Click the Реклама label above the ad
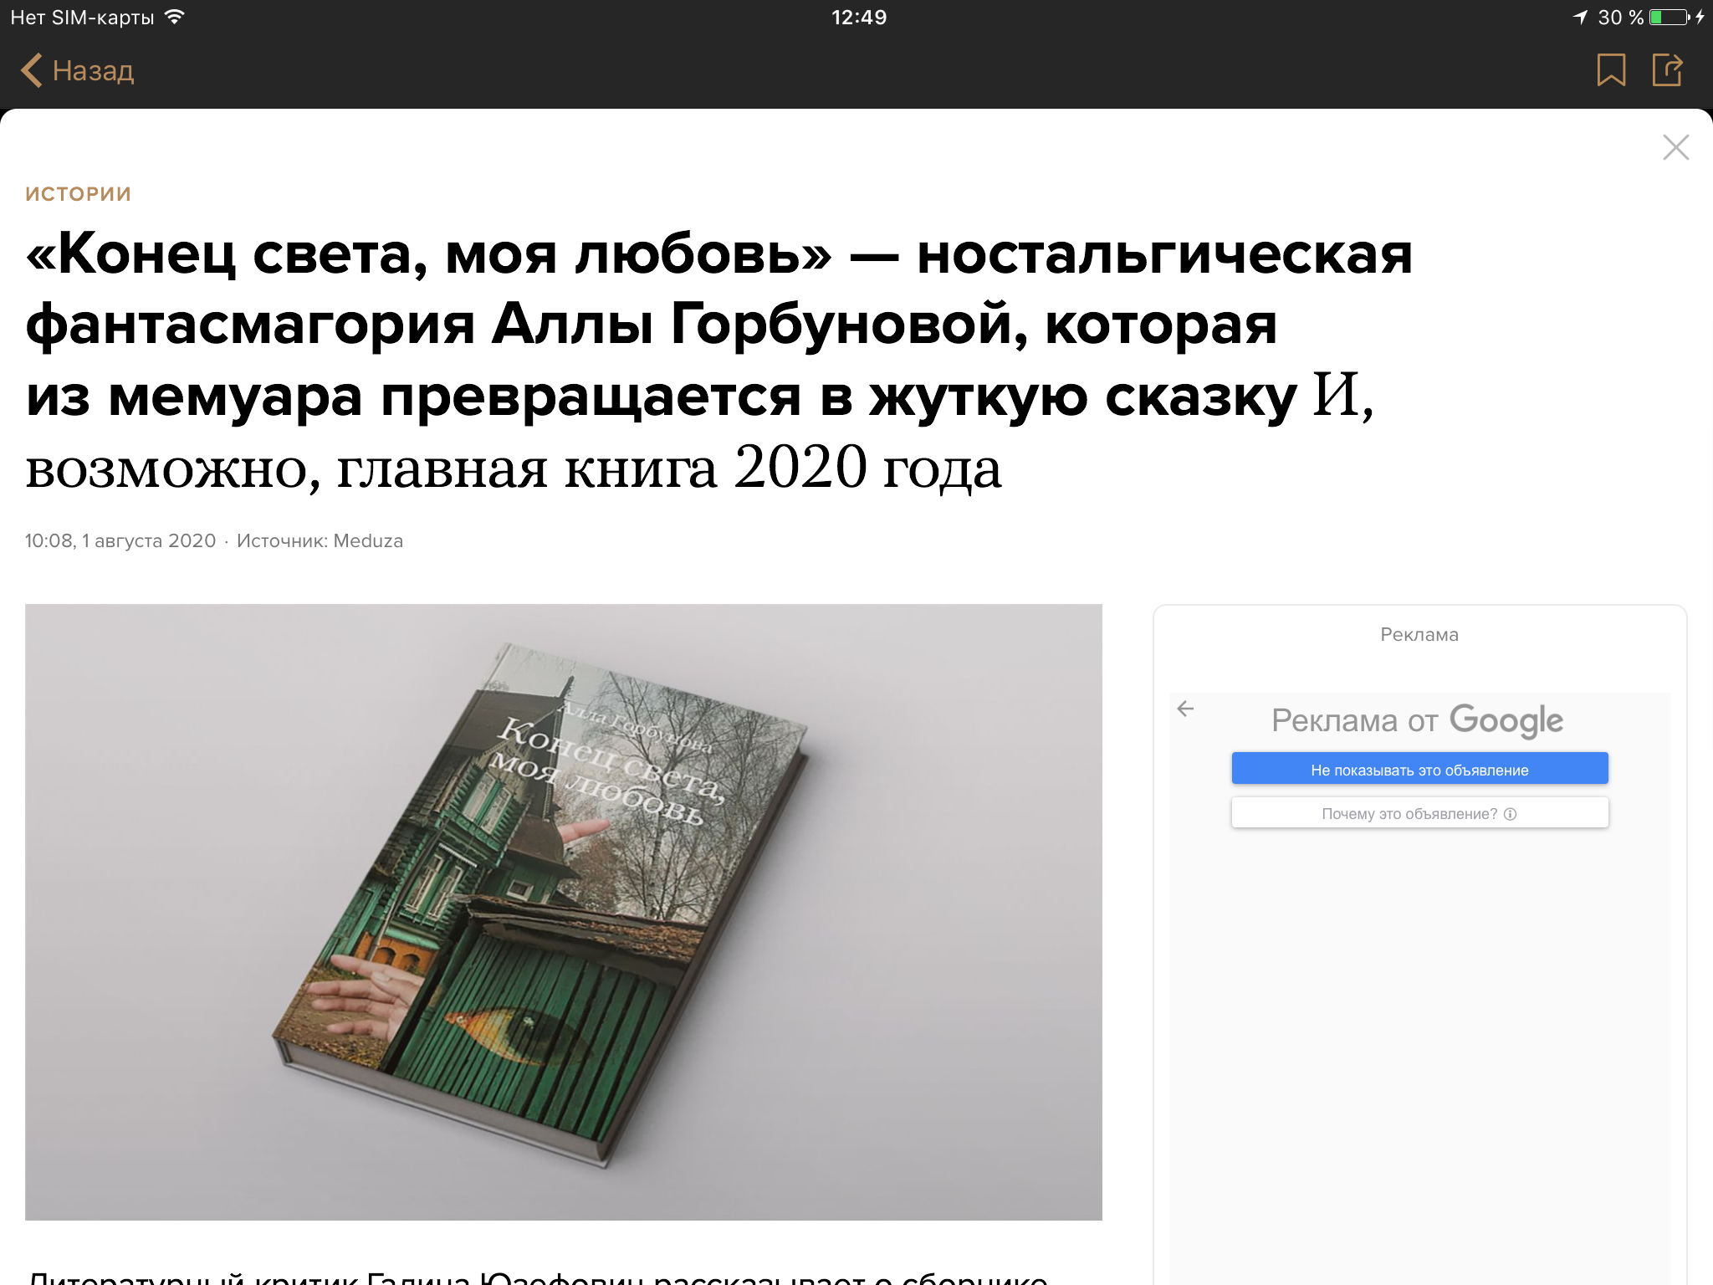1713x1285 pixels. [1419, 634]
